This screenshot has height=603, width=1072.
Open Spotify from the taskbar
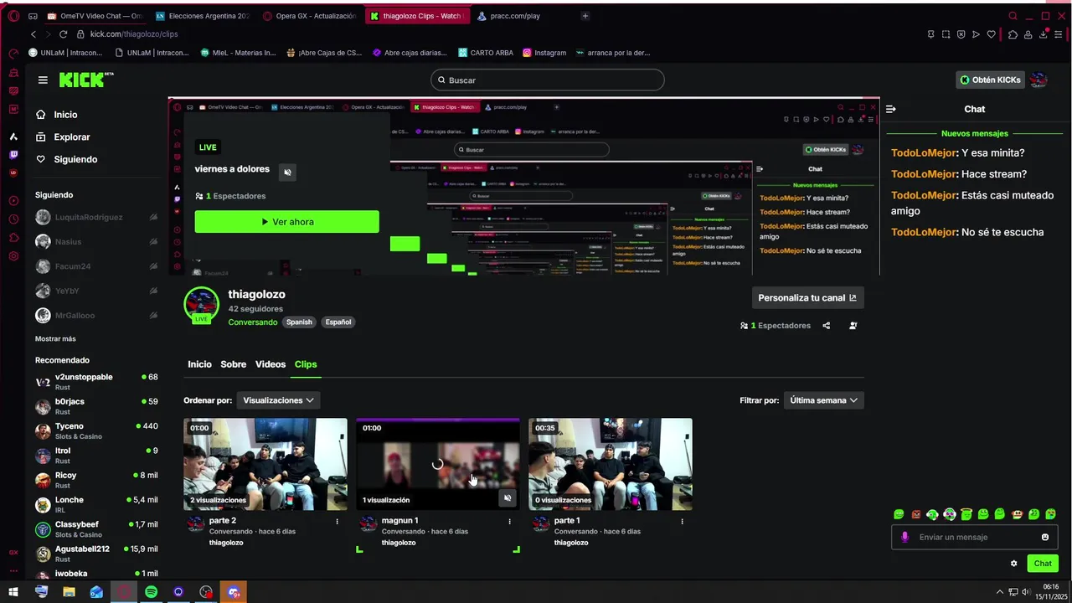point(151,592)
